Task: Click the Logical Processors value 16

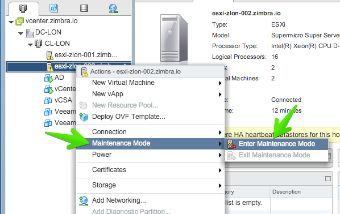Action: (x=275, y=57)
